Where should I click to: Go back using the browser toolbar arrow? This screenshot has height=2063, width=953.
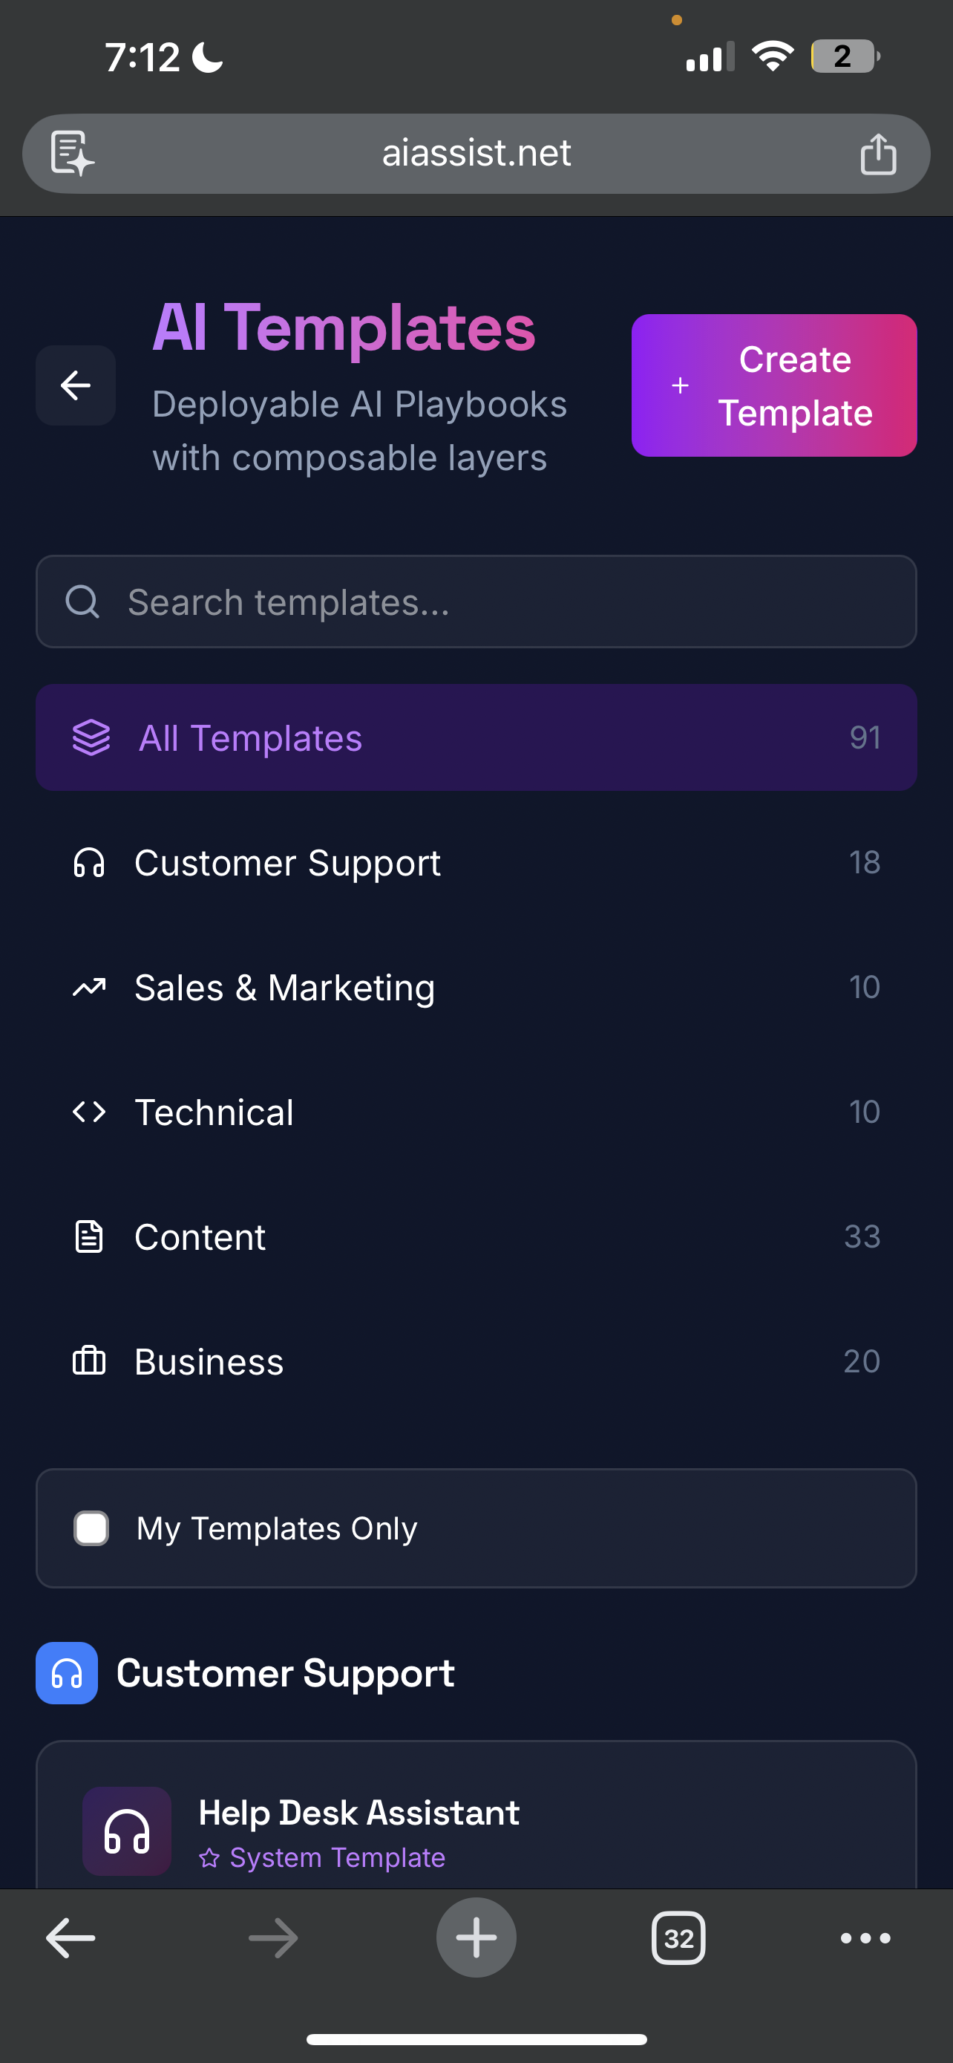71,1938
